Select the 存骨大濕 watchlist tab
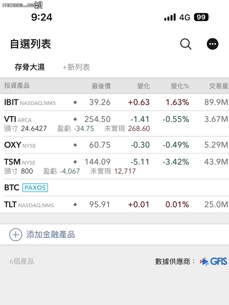229x305 pixels. pos(30,67)
